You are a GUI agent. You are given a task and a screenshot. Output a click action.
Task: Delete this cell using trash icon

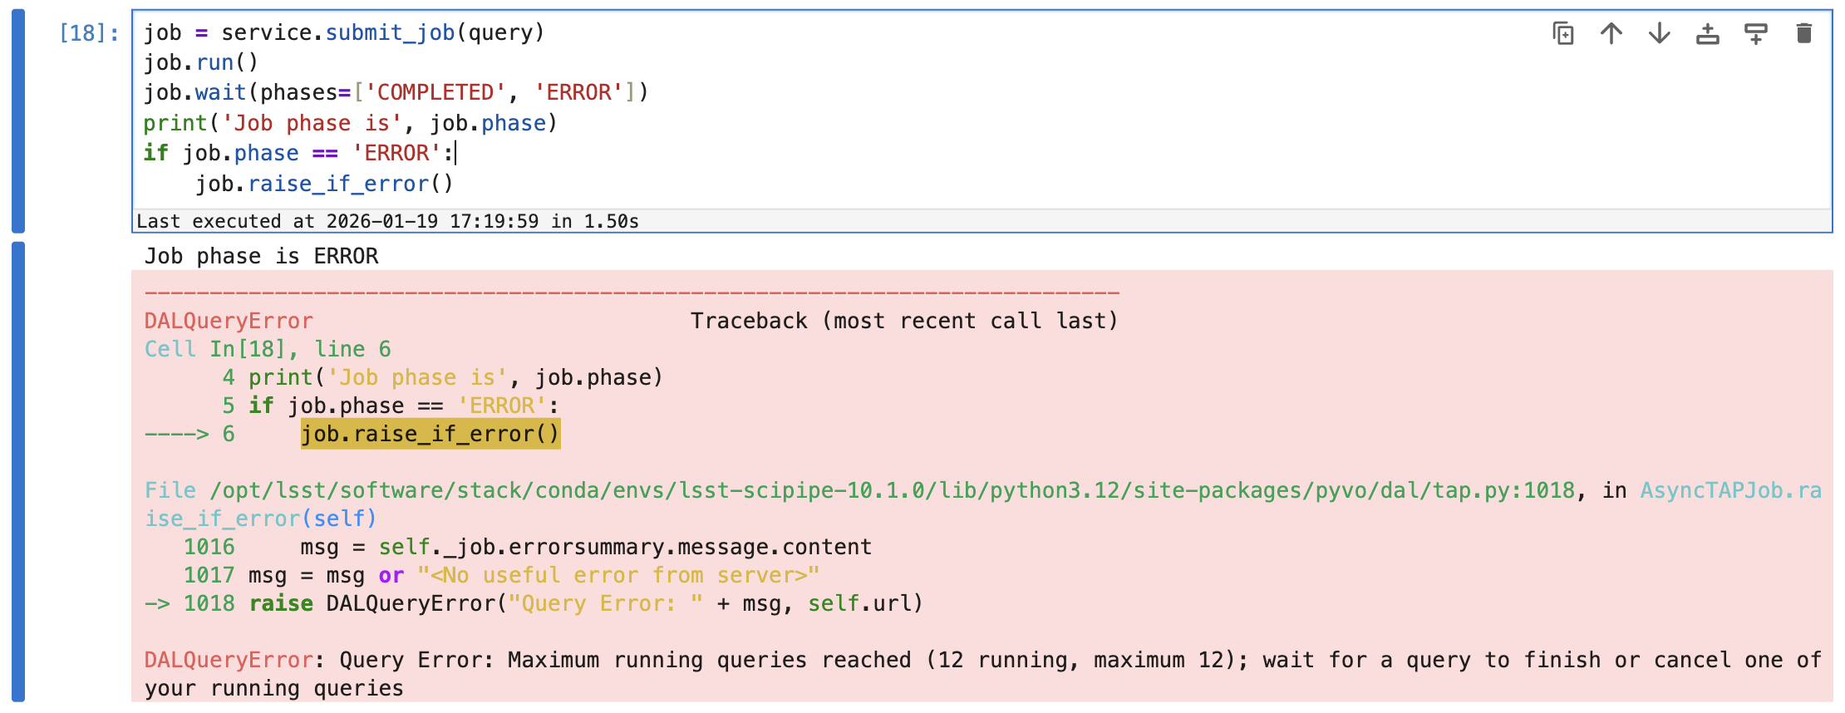coord(1804,33)
